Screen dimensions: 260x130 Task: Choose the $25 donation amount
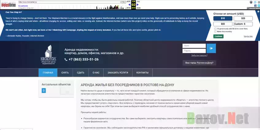[x=243, y=18]
